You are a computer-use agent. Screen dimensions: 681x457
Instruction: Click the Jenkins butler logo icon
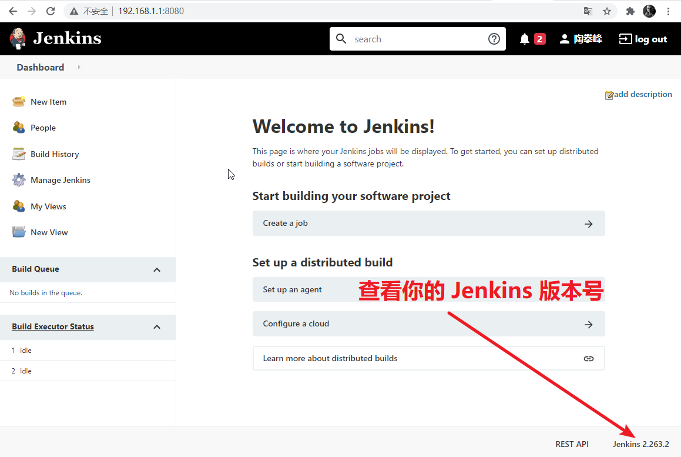[x=18, y=39]
